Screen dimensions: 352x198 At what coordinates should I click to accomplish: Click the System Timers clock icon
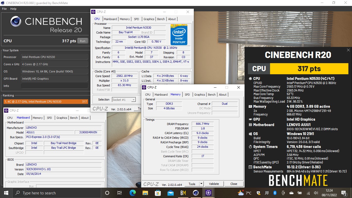250,147
